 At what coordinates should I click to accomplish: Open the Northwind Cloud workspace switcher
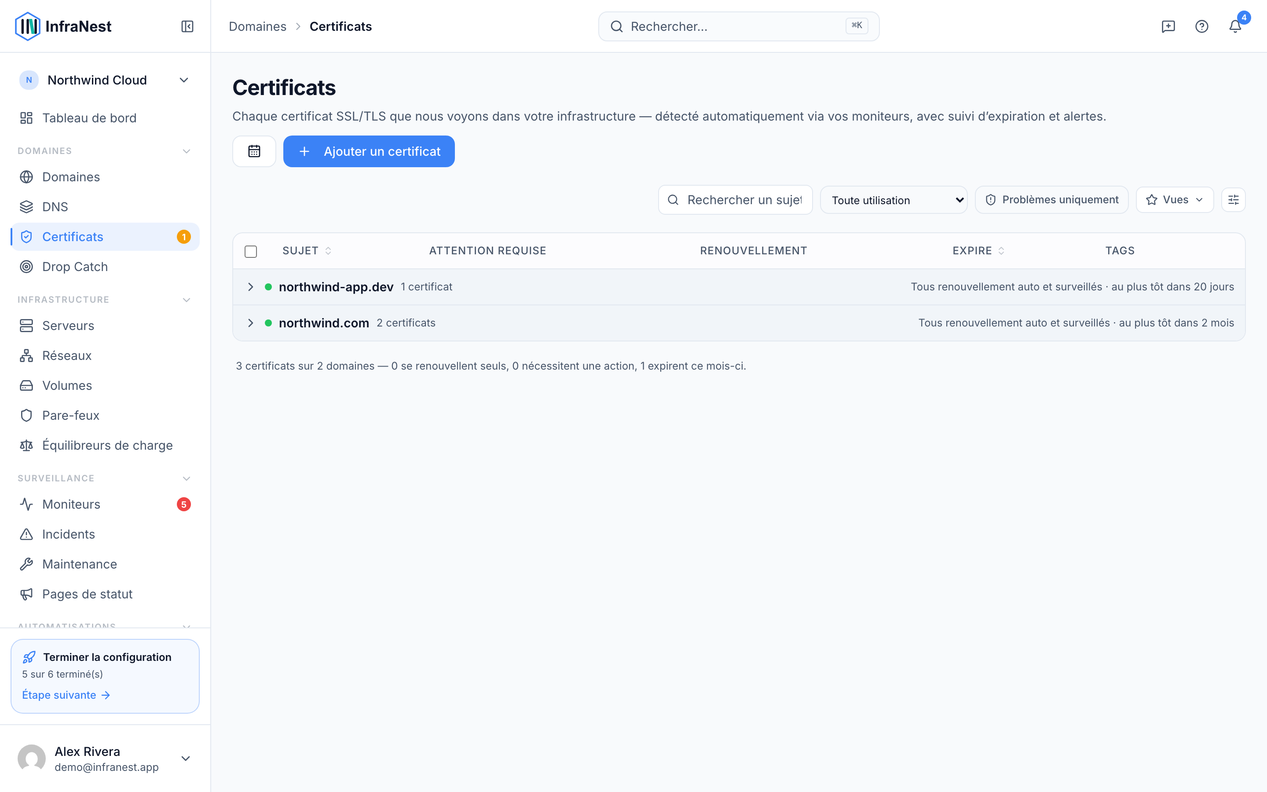click(x=105, y=80)
